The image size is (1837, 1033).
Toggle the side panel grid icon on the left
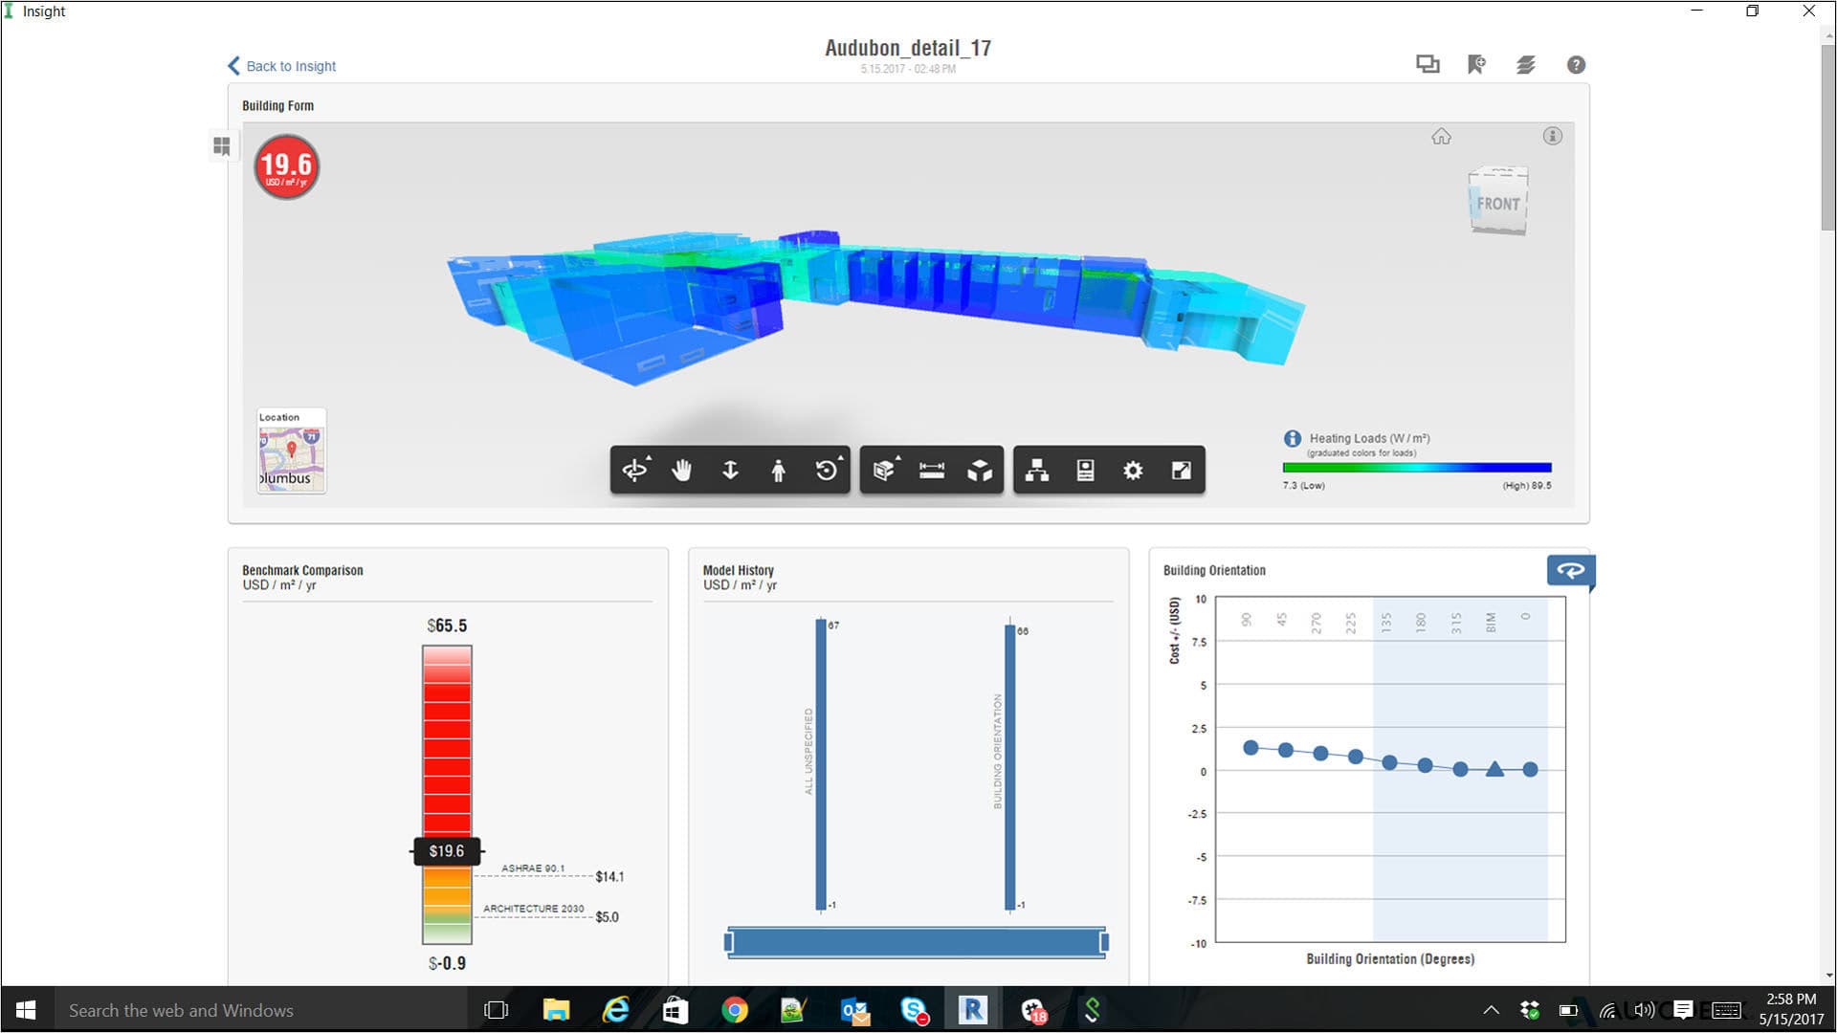pos(221,145)
